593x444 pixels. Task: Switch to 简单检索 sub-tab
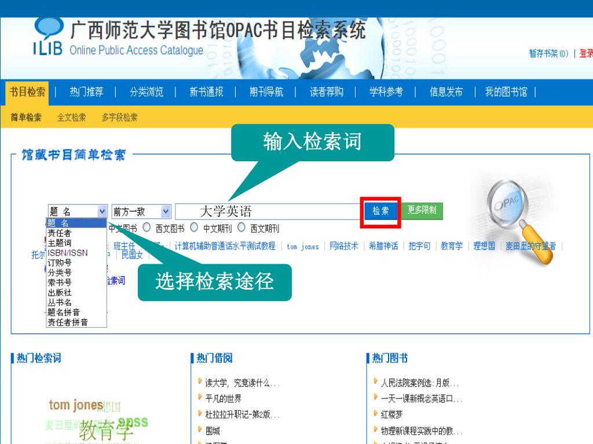coord(25,117)
